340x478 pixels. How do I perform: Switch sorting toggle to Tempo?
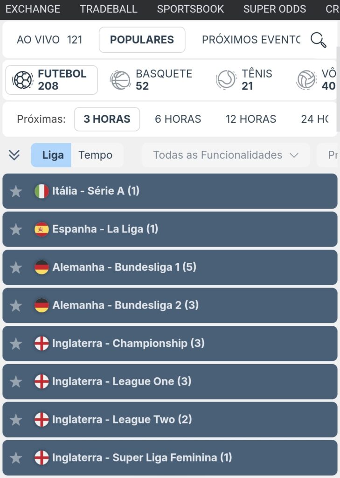pos(96,155)
